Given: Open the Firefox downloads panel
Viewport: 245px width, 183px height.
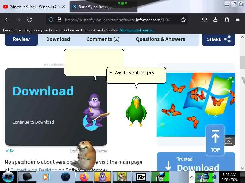Looking at the screenshot, I should click(x=216, y=20).
